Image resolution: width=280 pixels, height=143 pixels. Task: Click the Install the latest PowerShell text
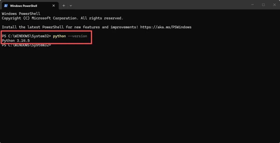(x=33, y=27)
